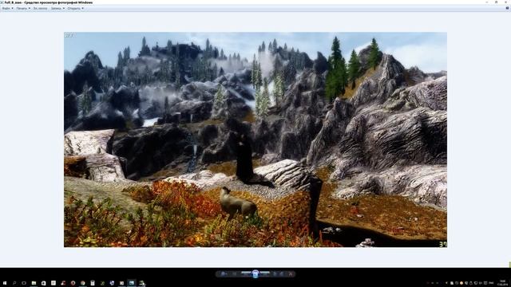Open the Store icon on taskbar
Viewport: 511px width, 287px height.
tap(43, 283)
